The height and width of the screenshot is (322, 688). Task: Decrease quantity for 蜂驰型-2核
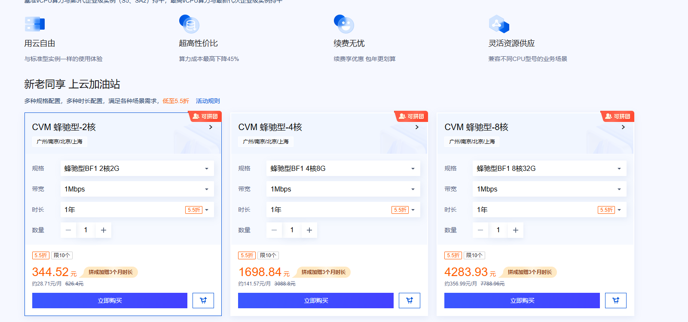coord(68,230)
